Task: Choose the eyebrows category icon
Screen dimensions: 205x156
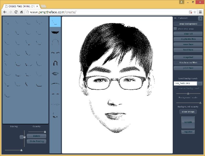Action: coord(55,53)
